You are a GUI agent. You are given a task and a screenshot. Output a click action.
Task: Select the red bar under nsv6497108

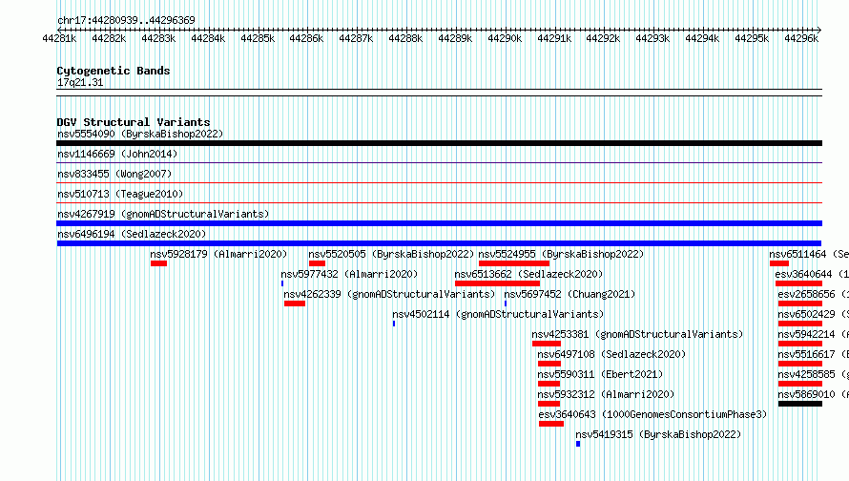pos(549,364)
